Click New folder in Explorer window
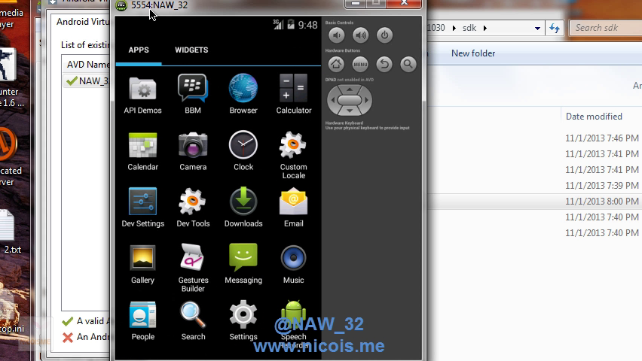The width and height of the screenshot is (642, 361). [x=473, y=53]
